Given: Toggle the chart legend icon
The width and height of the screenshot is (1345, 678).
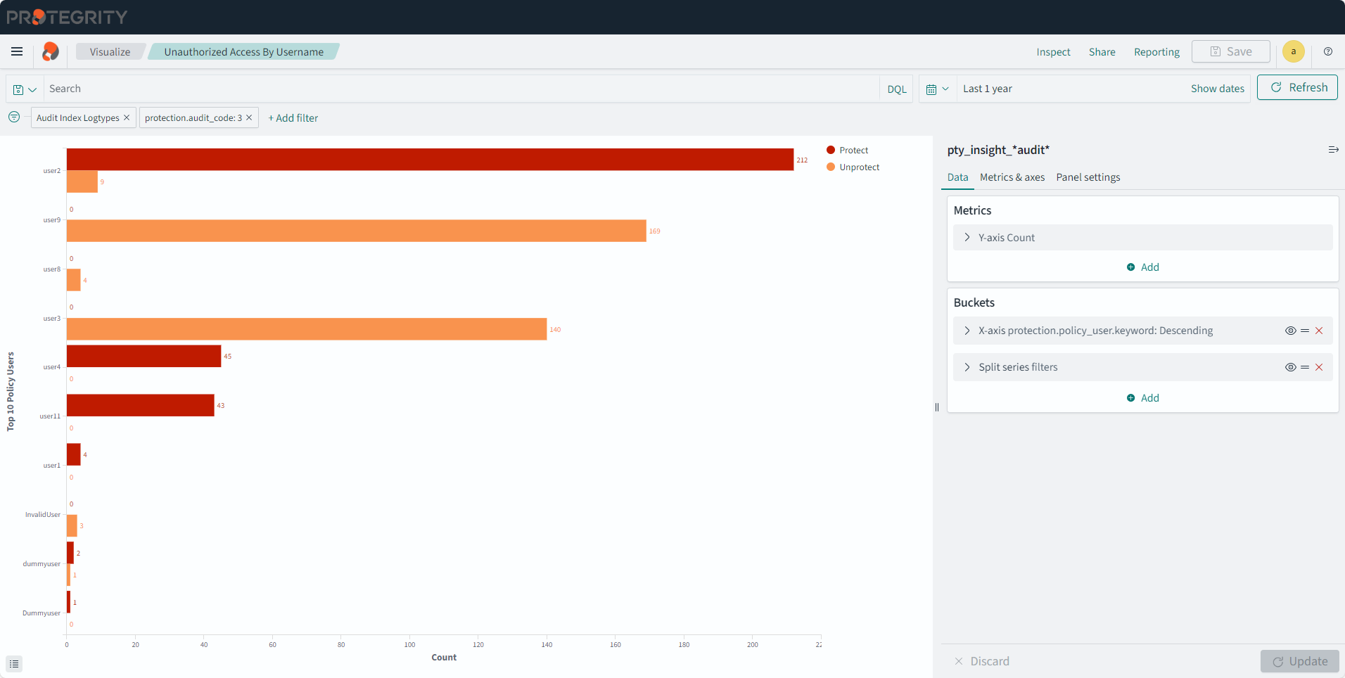Looking at the screenshot, I should coord(14,663).
